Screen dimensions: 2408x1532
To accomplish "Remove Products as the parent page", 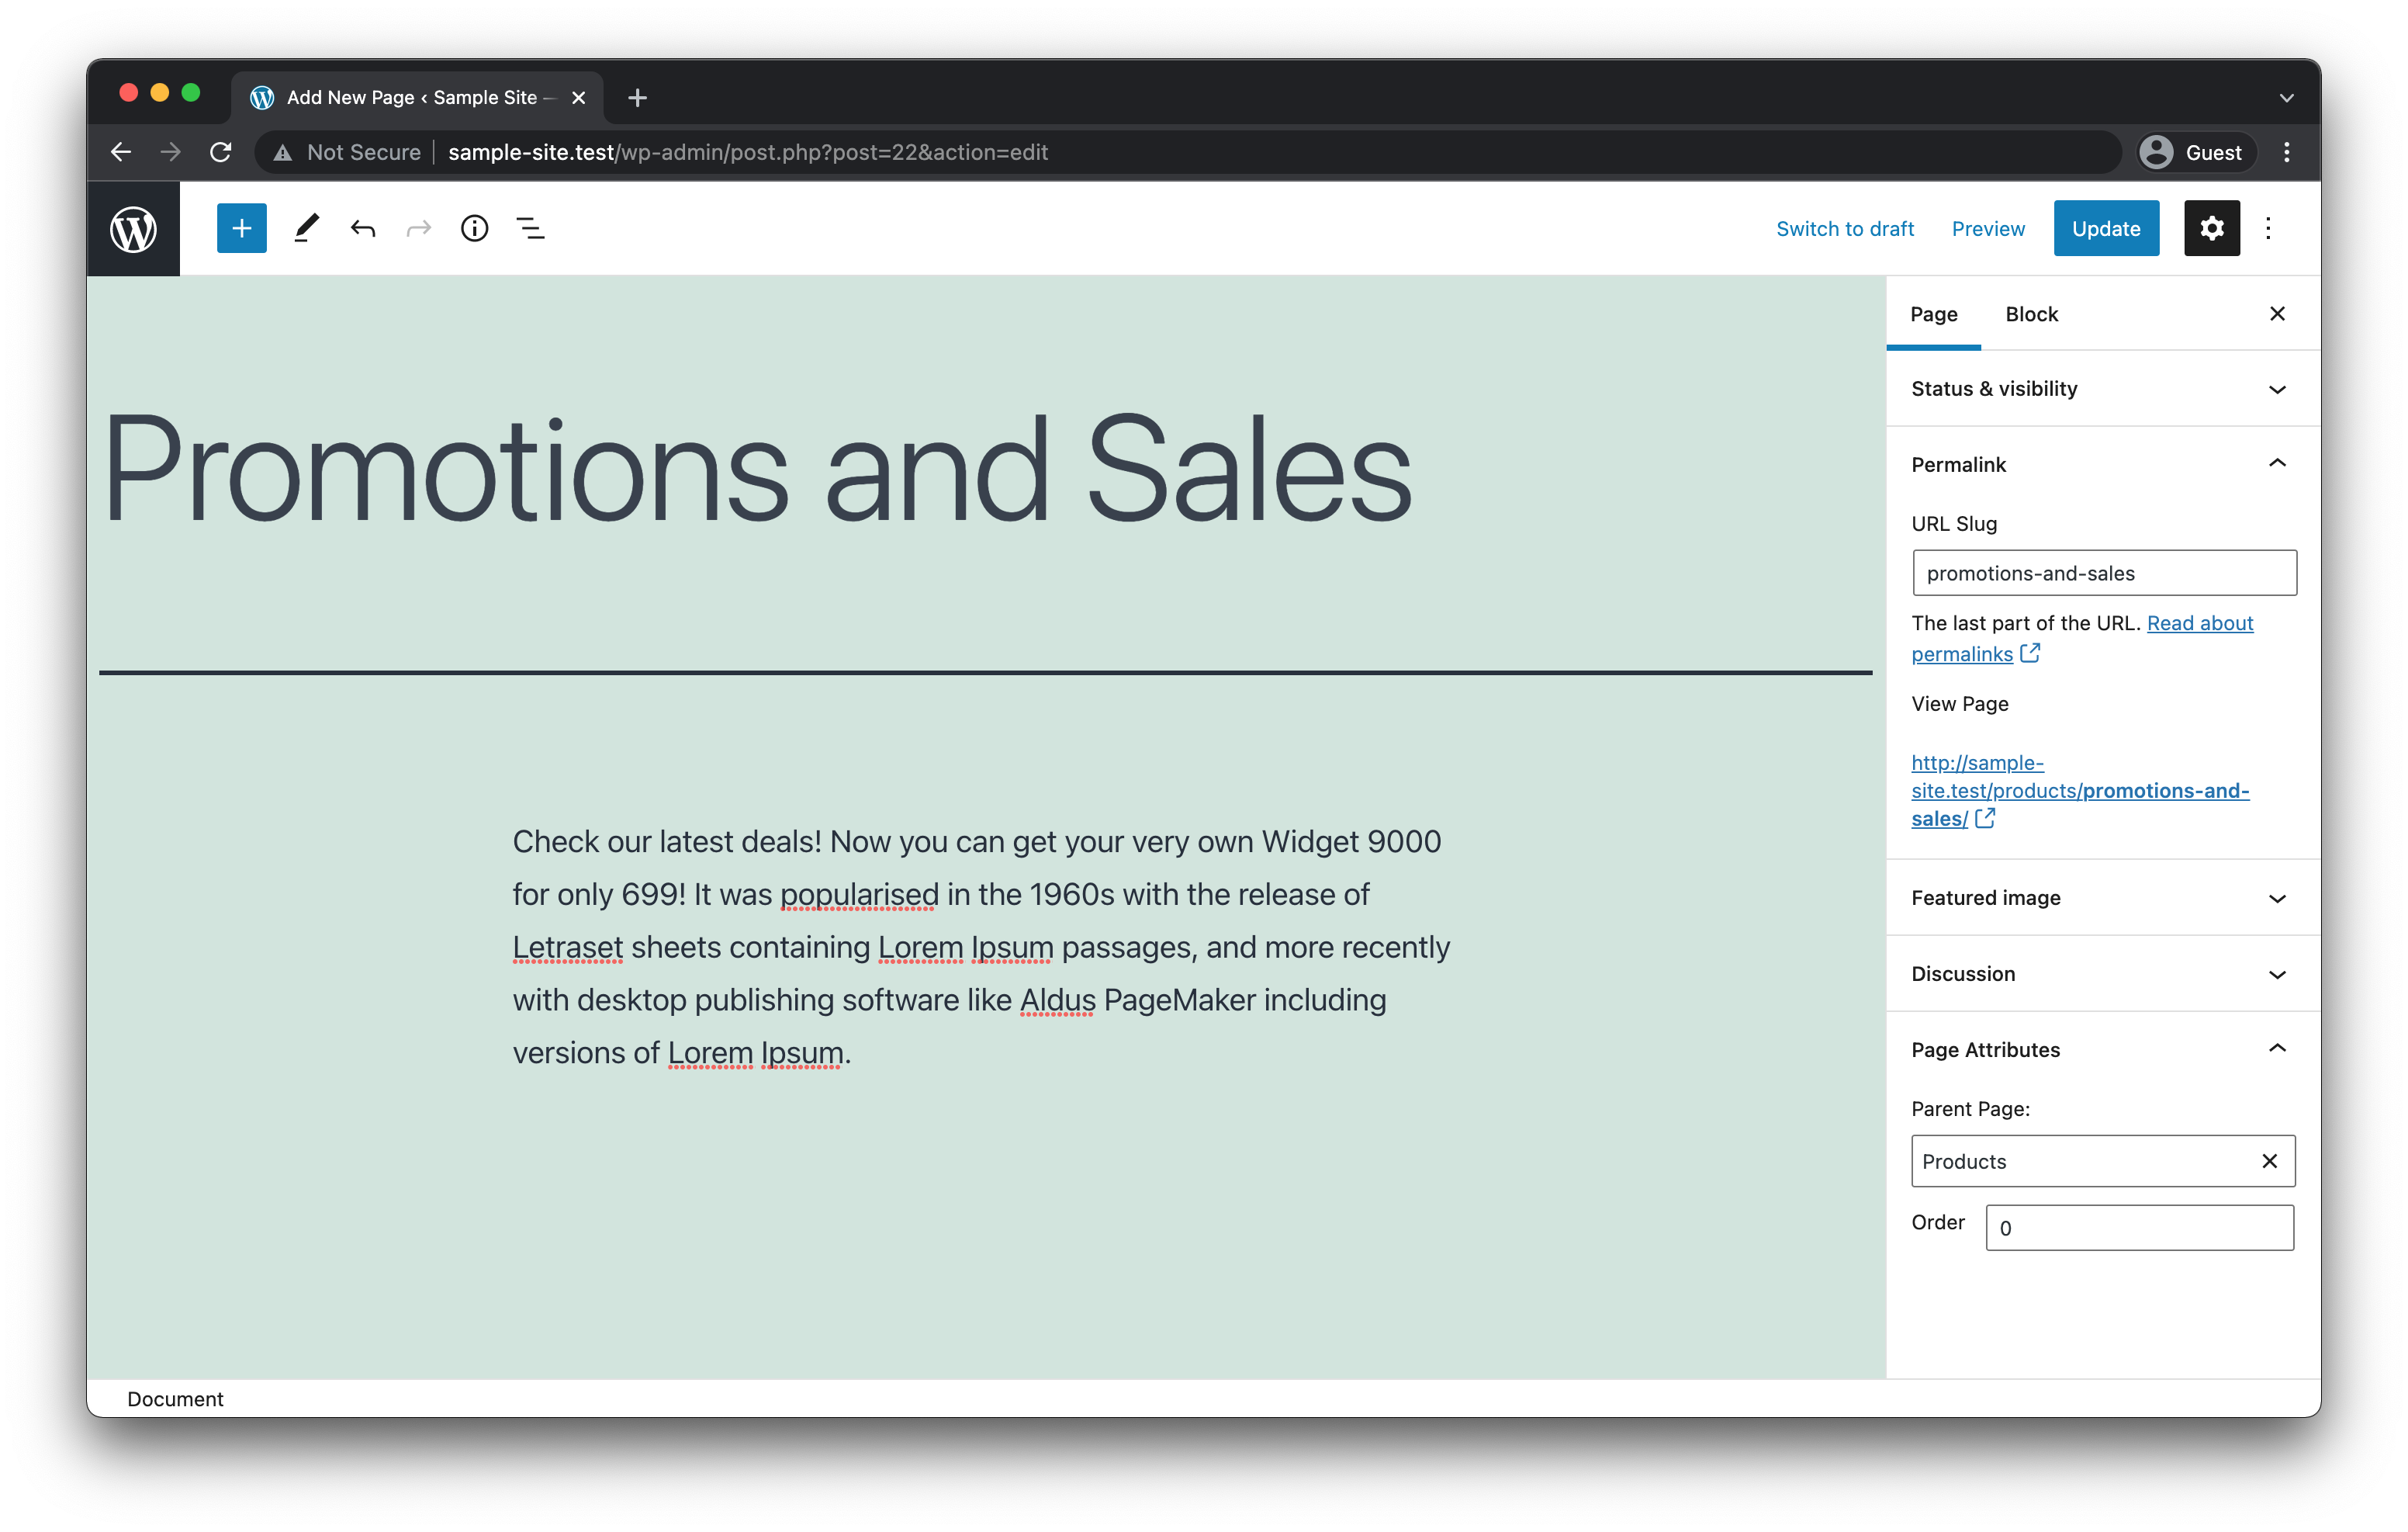I will point(2268,1161).
